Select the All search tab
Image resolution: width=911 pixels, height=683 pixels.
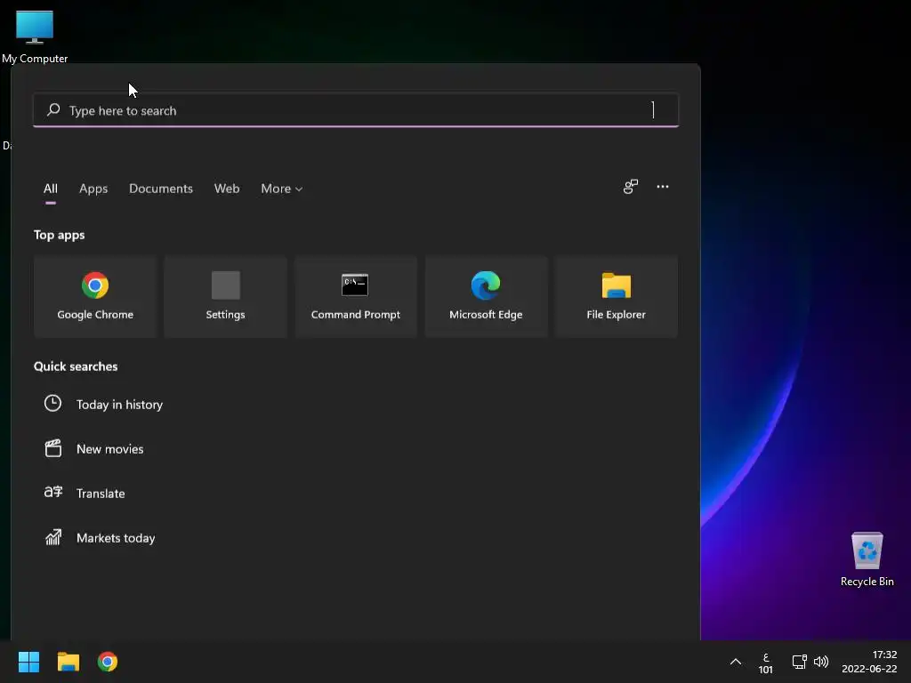[x=51, y=189]
